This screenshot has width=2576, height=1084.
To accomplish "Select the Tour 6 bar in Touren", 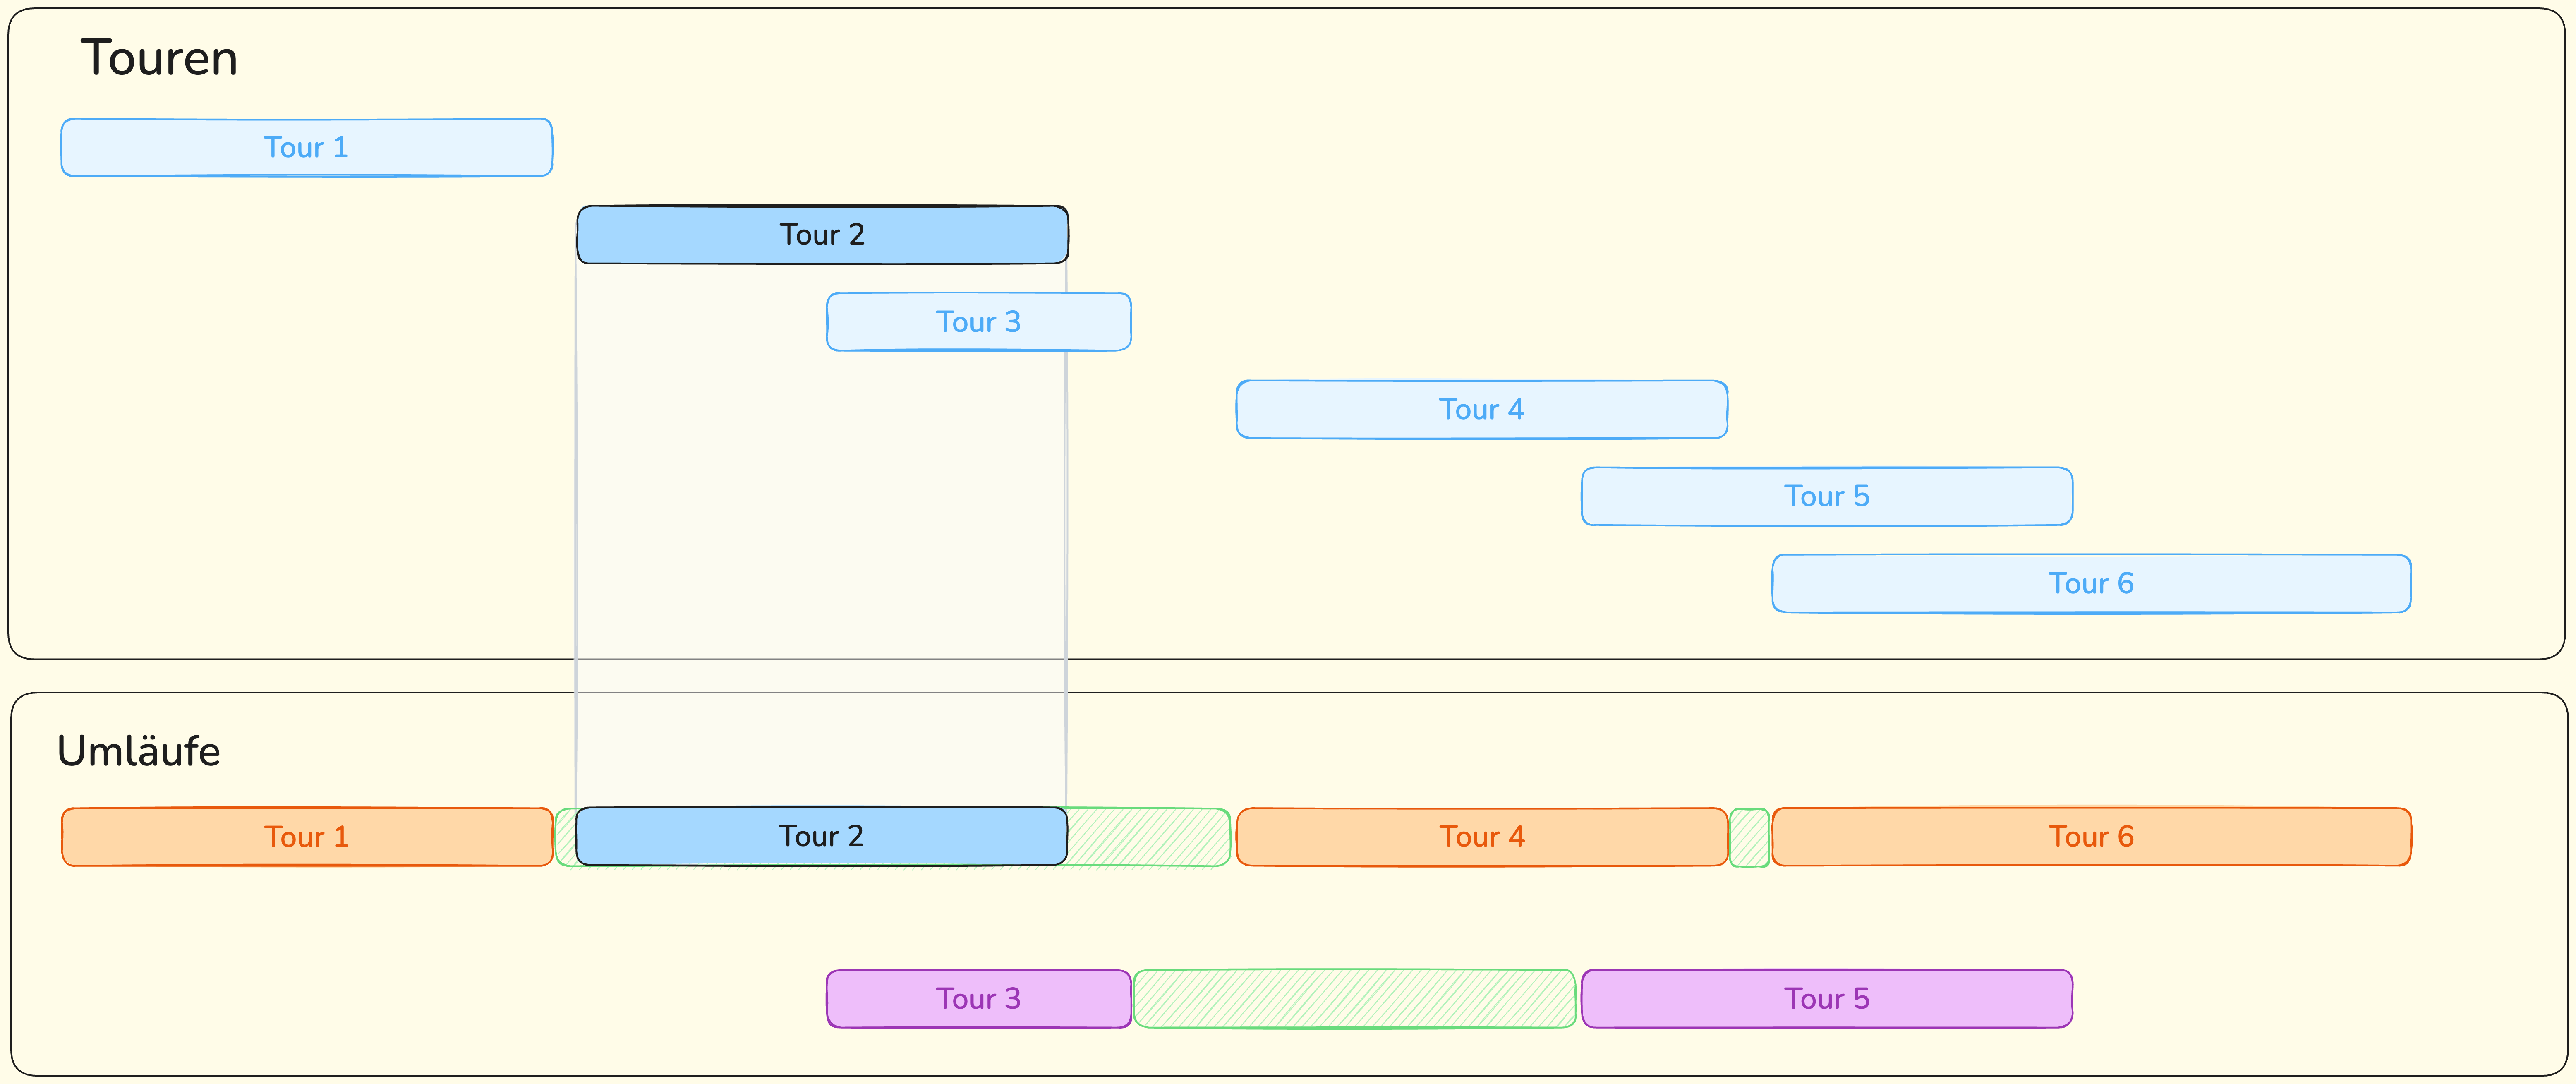I will pos(2091,583).
